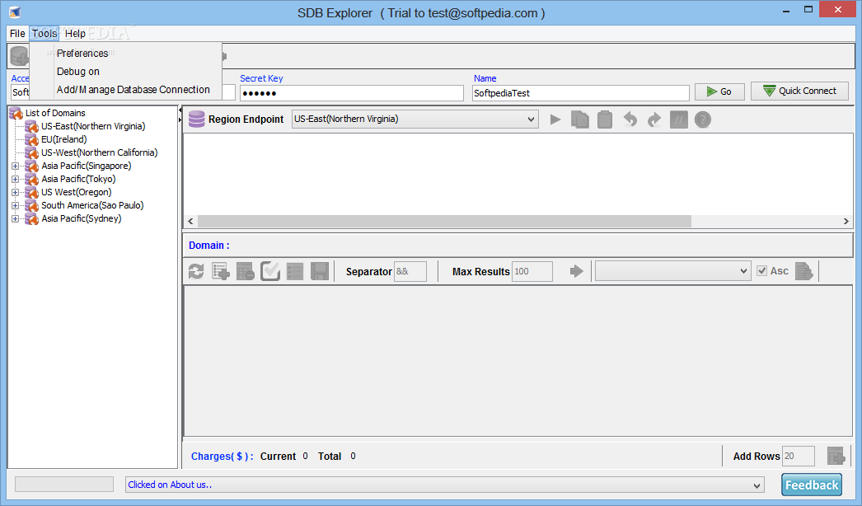Select the List of Domains root label
Viewport: 862px width, 506px height.
[55, 113]
